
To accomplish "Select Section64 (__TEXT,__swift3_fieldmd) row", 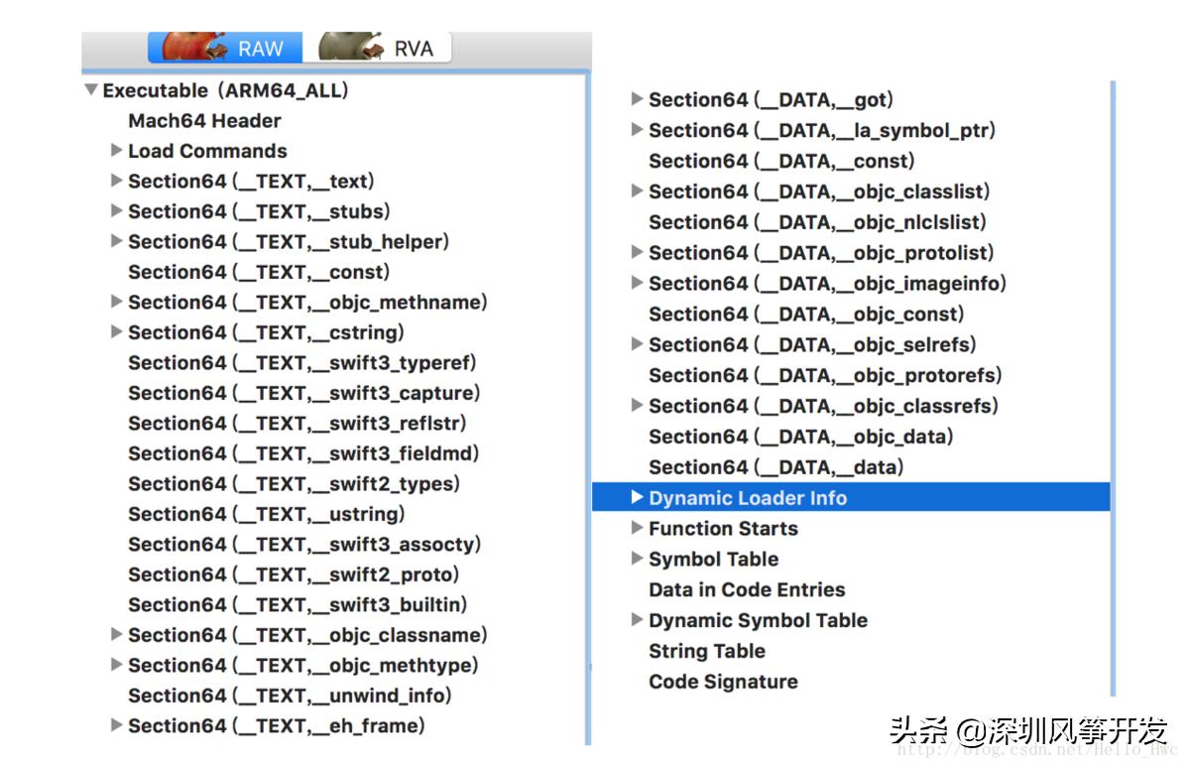I will 304,453.
